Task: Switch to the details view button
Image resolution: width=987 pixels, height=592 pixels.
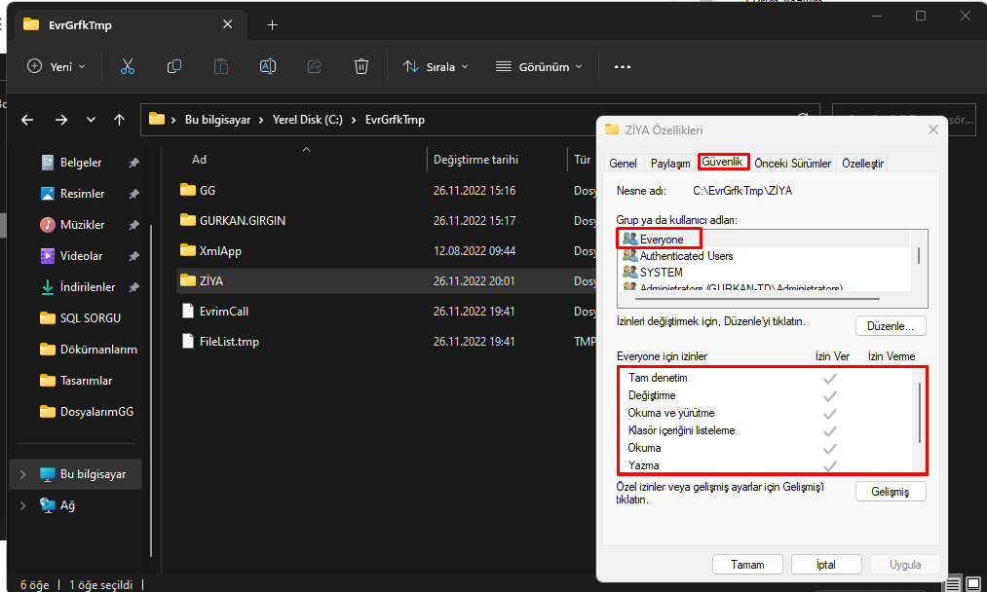Action: (953, 584)
